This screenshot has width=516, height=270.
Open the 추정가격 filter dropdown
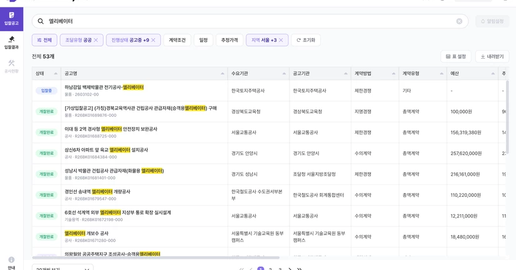[x=230, y=40]
